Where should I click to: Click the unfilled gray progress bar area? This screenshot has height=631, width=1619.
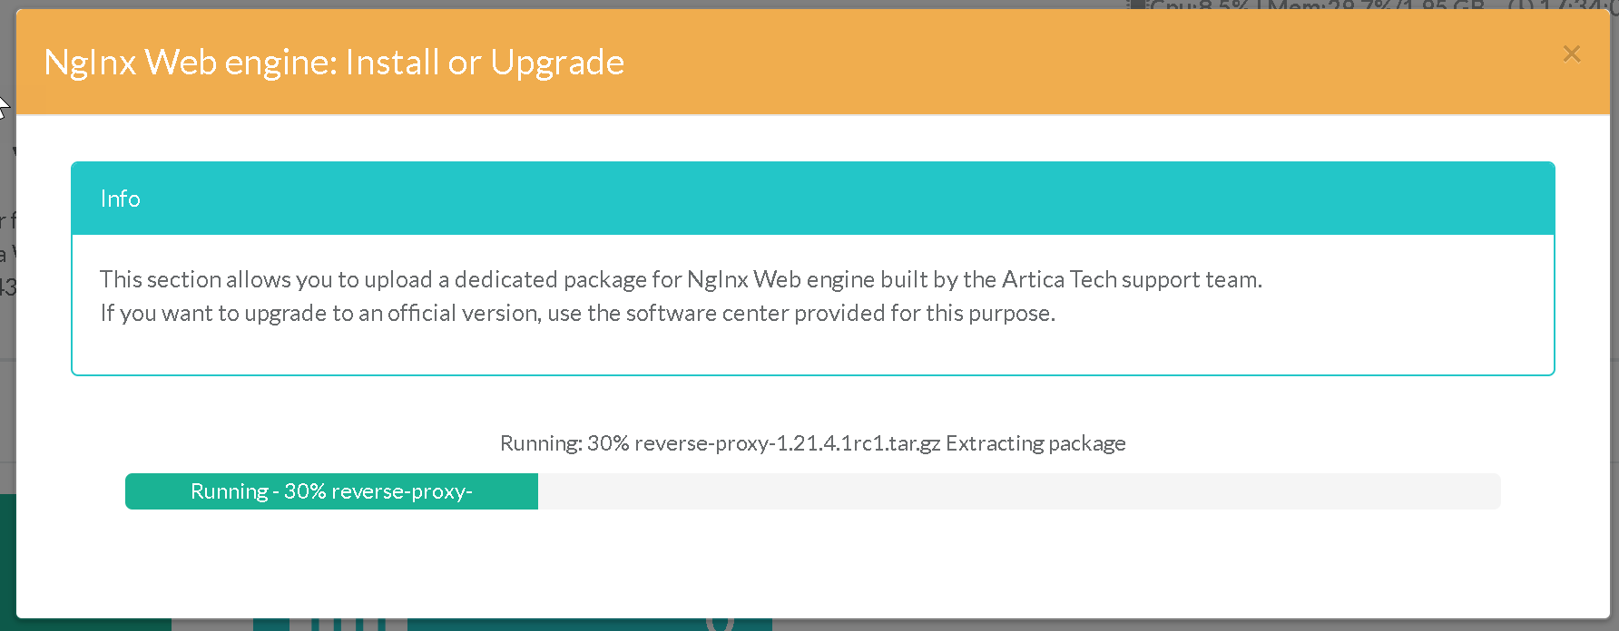click(1016, 491)
